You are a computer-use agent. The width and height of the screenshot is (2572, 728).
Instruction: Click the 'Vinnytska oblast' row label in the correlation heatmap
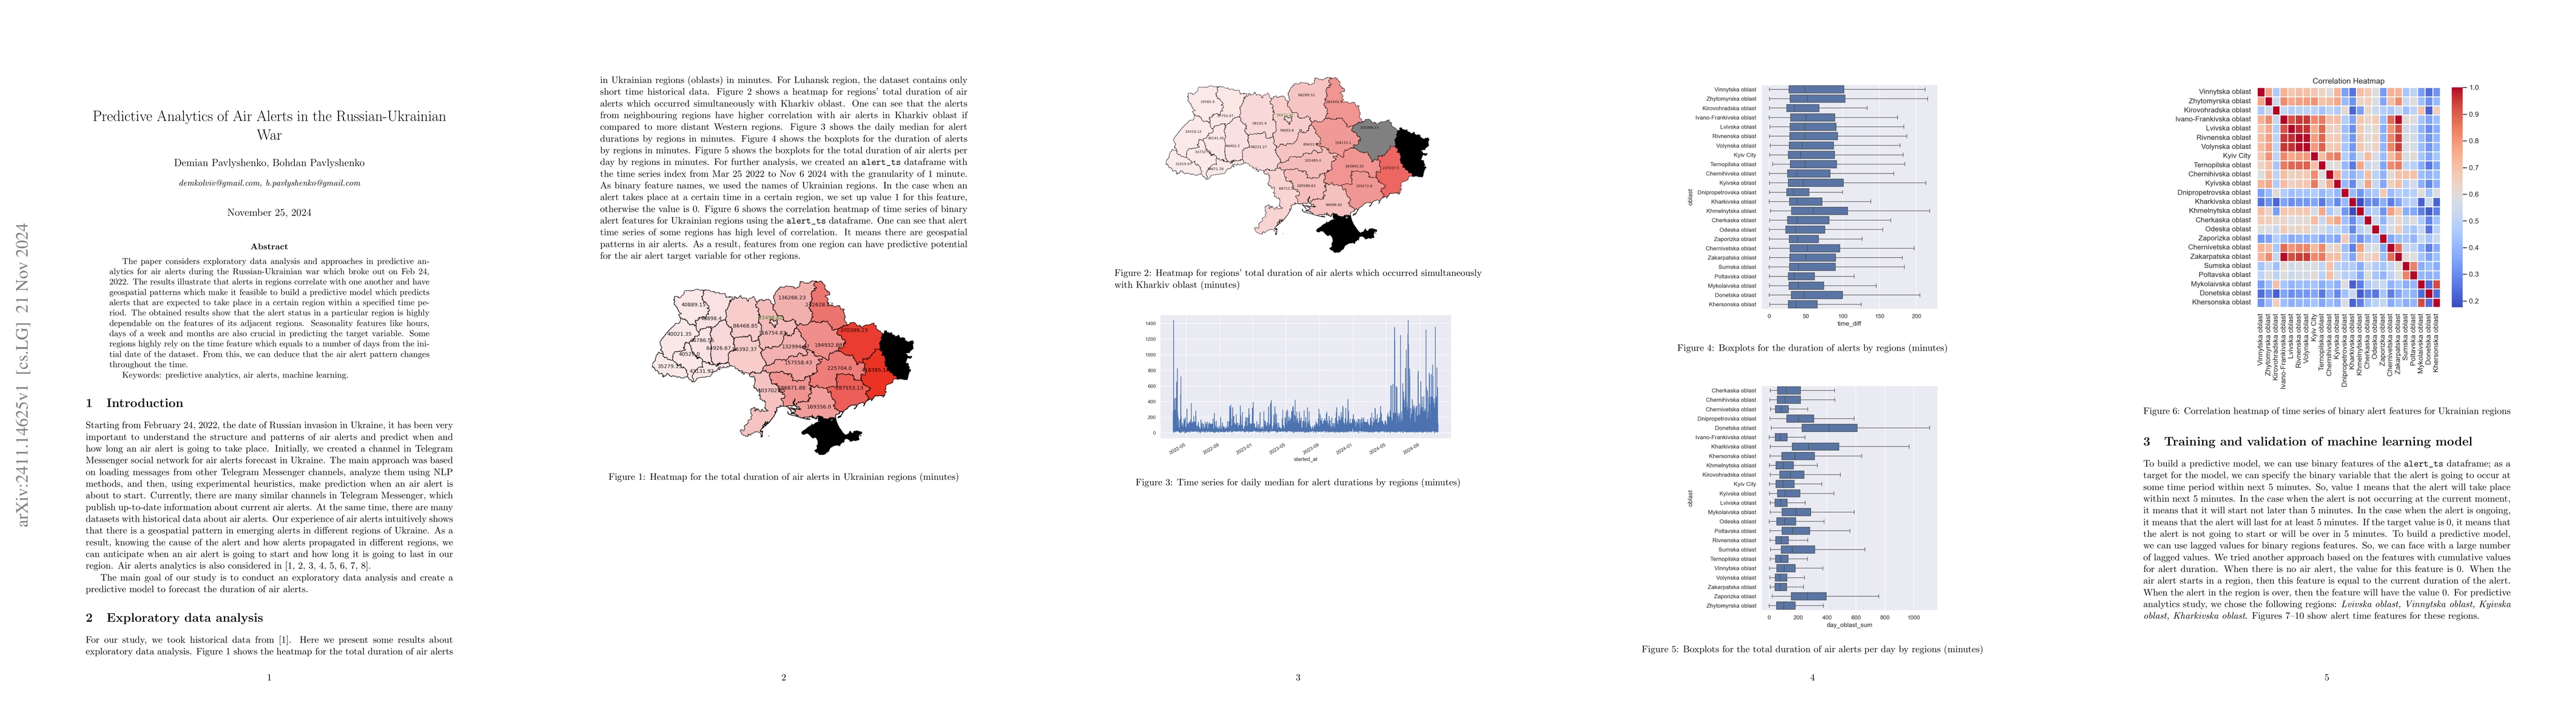(x=2224, y=92)
